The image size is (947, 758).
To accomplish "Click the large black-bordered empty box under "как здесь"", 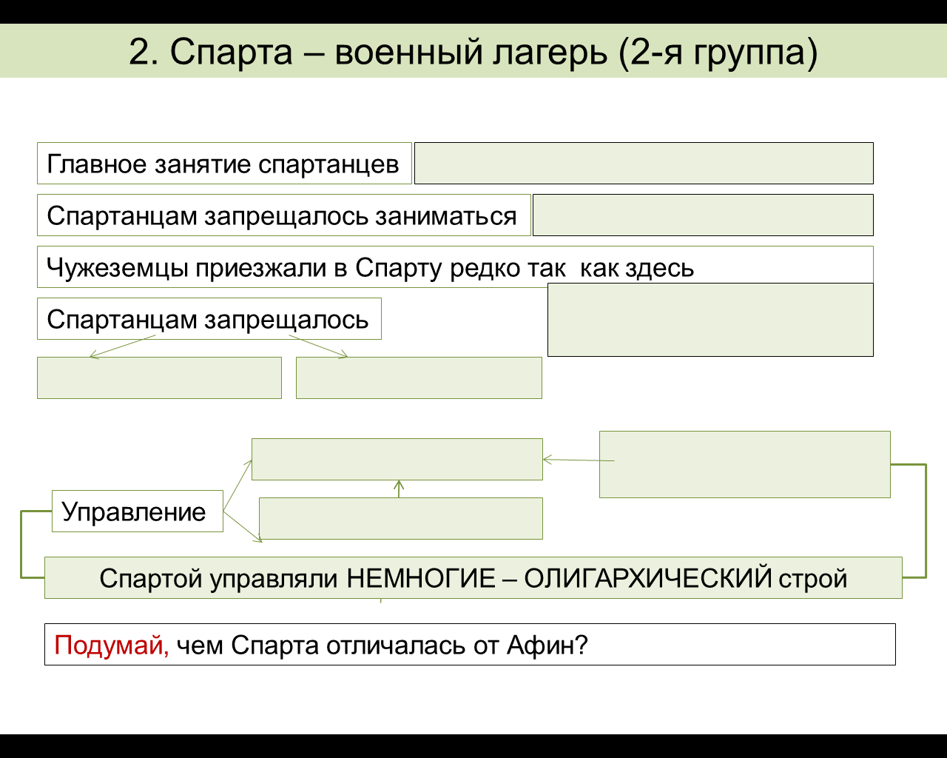I will (710, 320).
